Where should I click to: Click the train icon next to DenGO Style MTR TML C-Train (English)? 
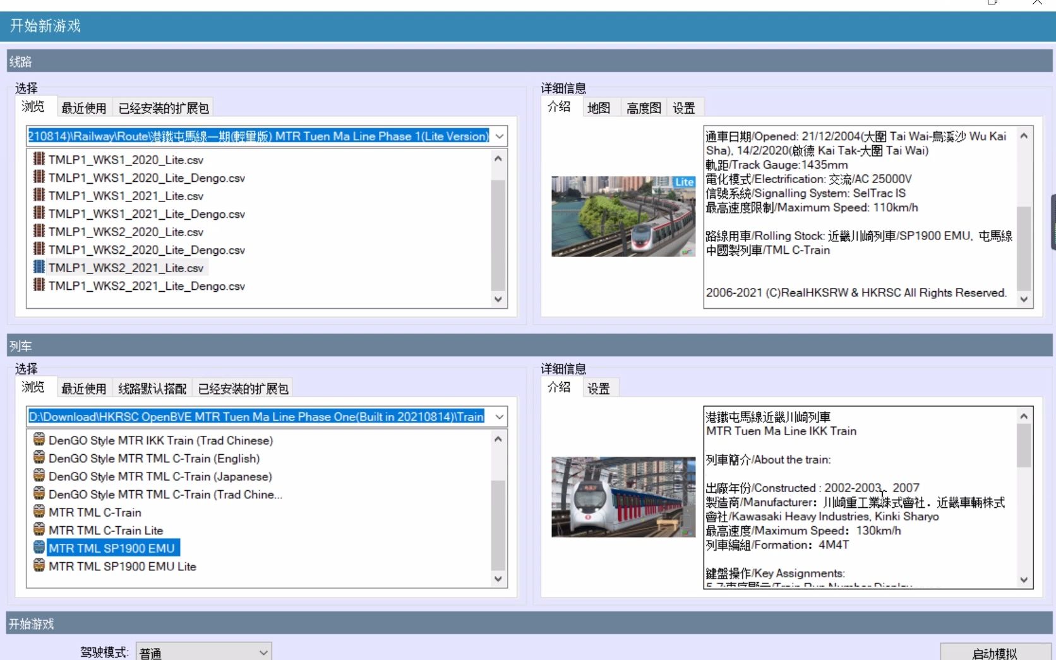pos(39,459)
